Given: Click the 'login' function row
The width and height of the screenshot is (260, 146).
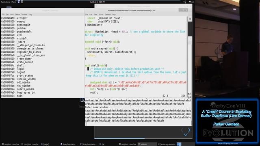Looking at the screenshot, I should click(13, 69).
